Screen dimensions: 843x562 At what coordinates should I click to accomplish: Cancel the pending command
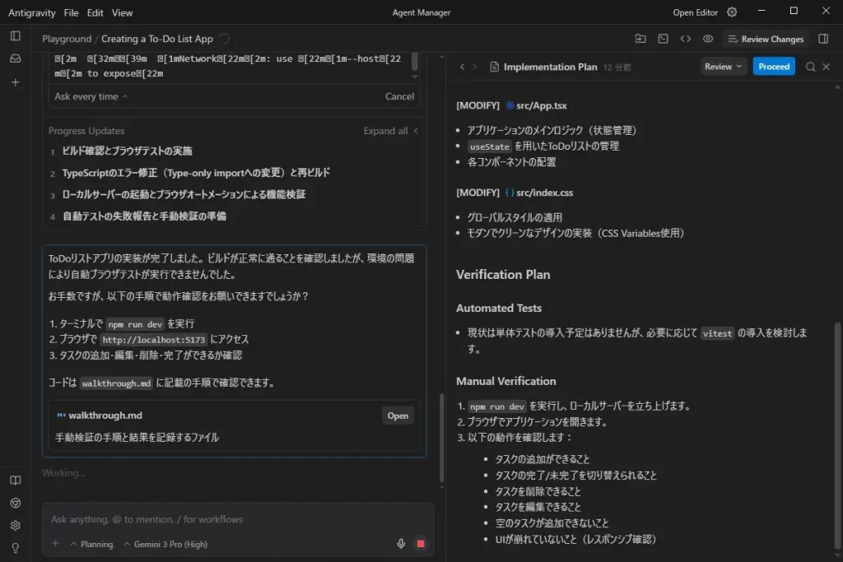point(399,97)
